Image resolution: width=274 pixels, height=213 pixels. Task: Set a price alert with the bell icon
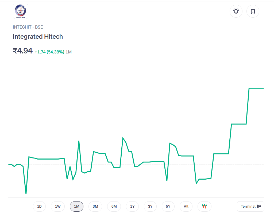(236, 11)
